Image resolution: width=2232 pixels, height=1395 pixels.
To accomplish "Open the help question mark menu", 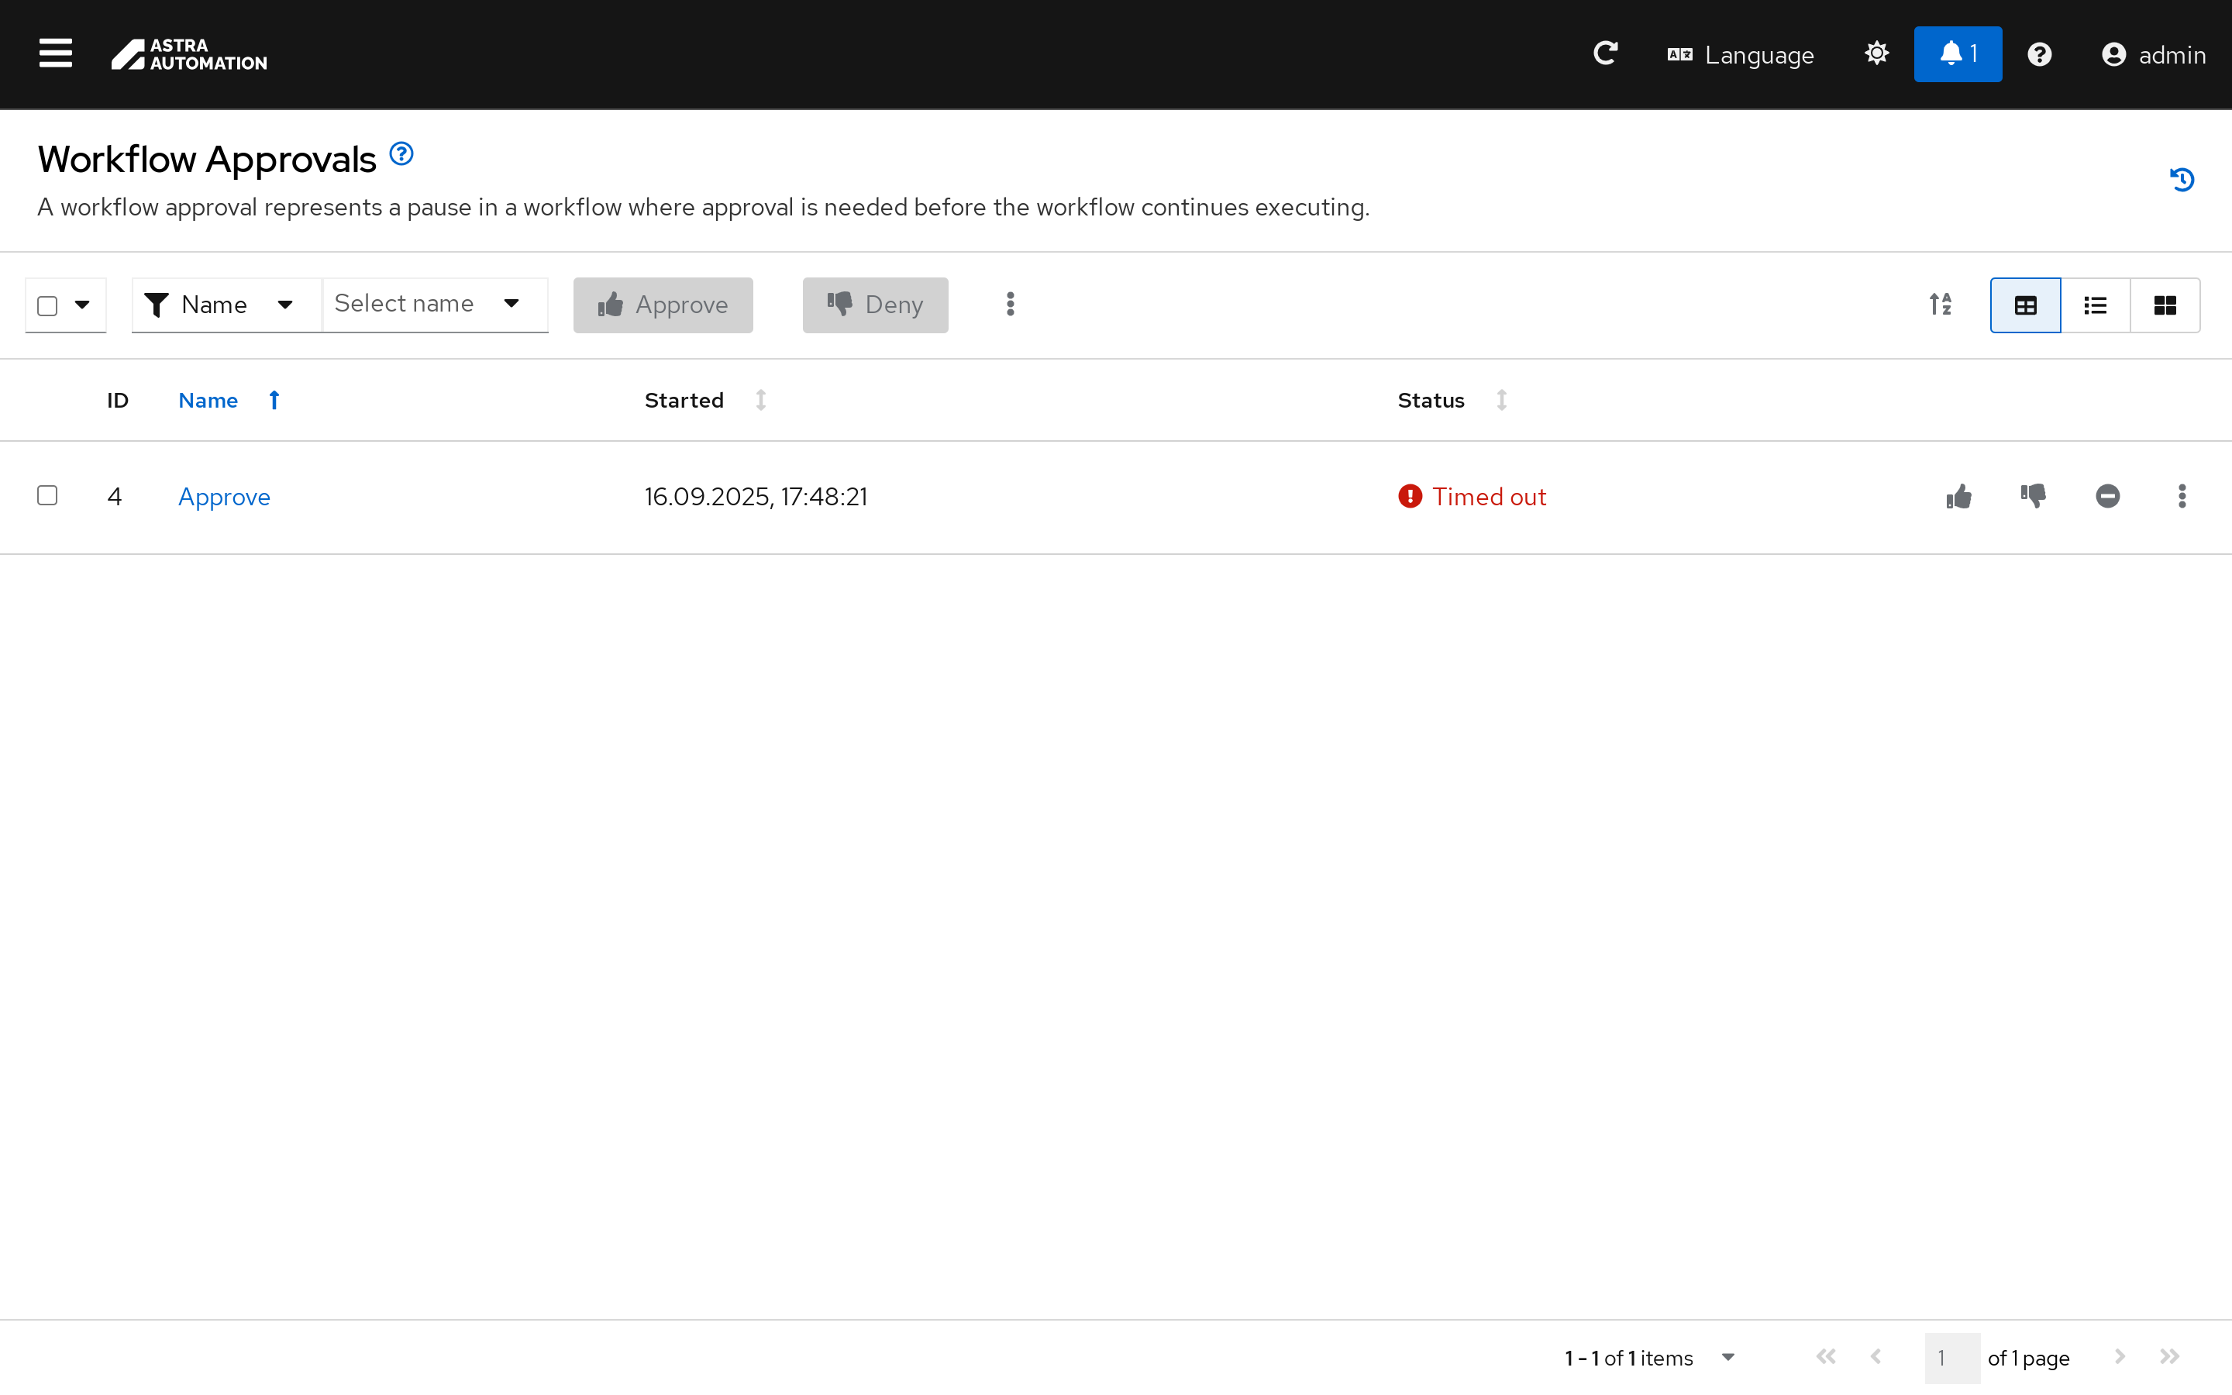I will 2039,54.
